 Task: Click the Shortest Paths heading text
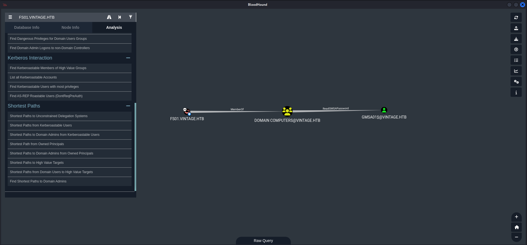(24, 106)
